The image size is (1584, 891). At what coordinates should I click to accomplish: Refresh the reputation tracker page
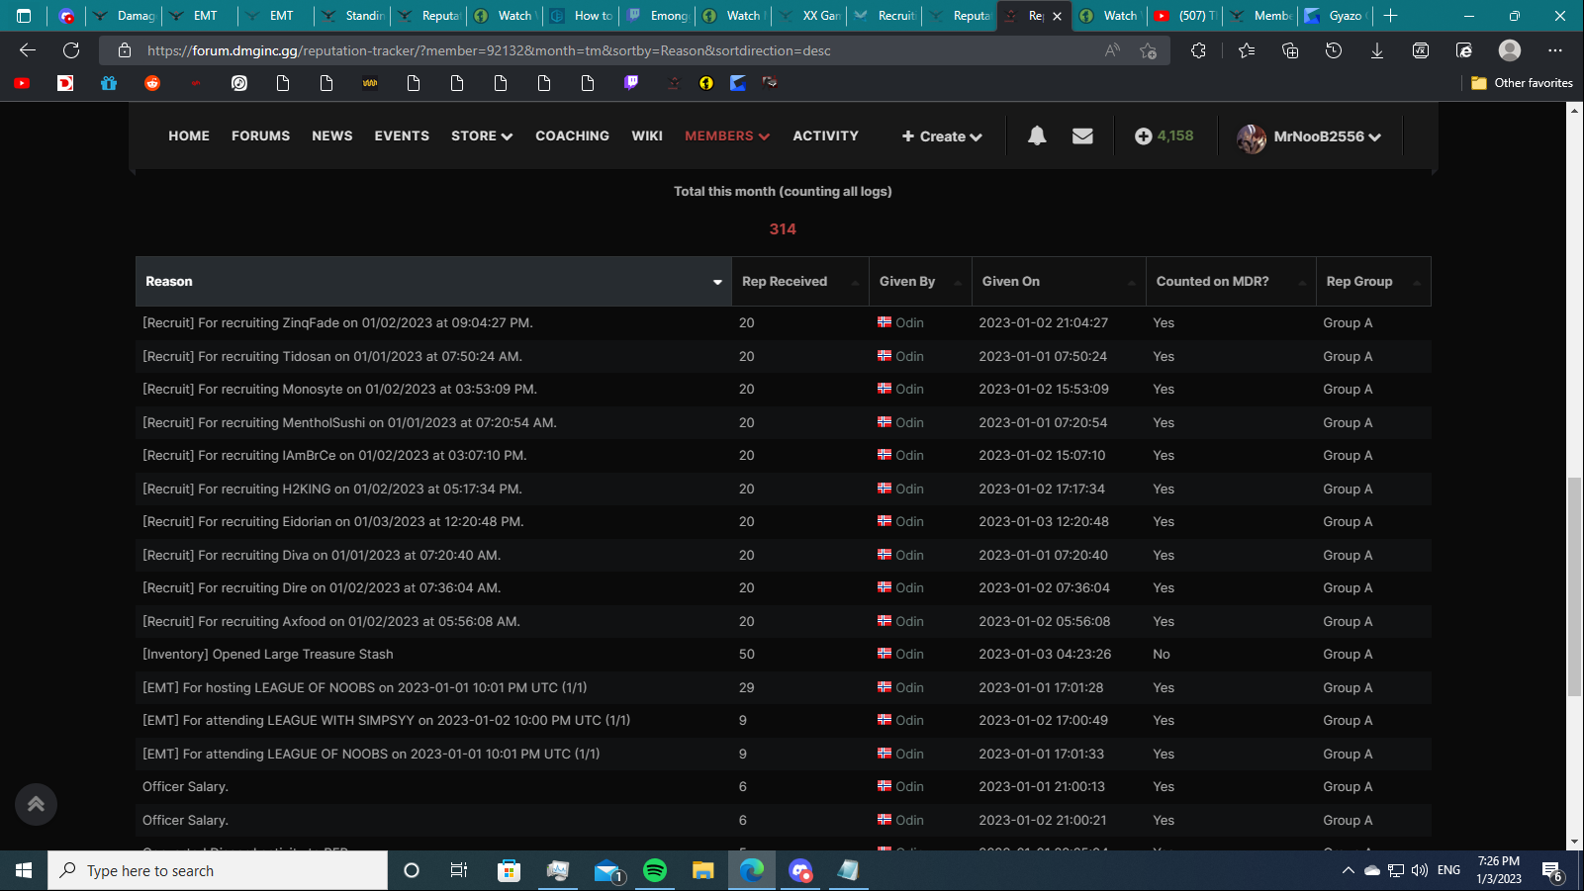tap(71, 50)
